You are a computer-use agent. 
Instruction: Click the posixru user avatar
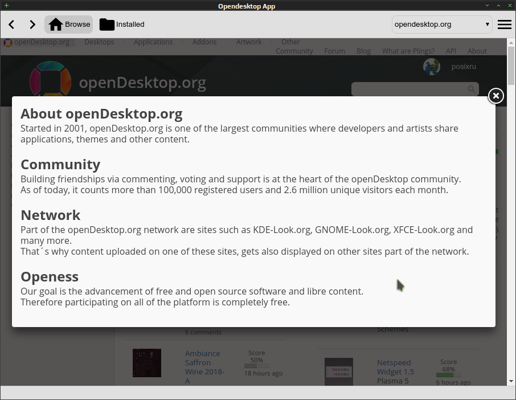coord(432,67)
